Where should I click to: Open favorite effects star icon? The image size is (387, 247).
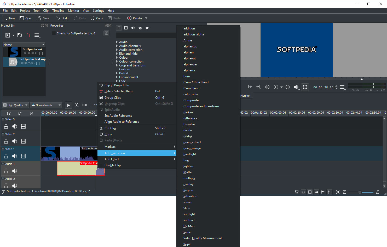point(147,28)
